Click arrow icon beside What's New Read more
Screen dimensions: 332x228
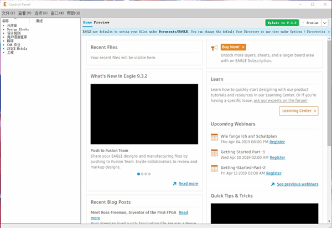pyautogui.click(x=174, y=184)
